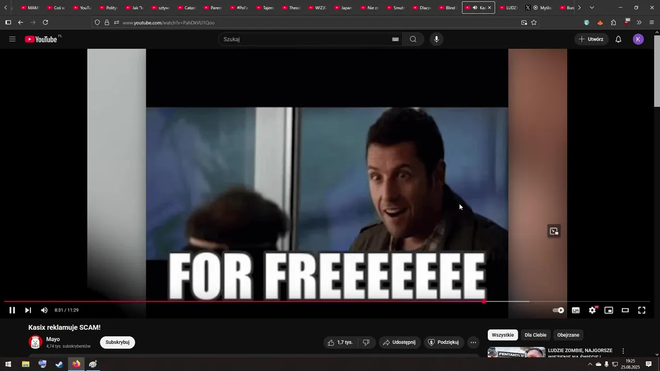Open site security lock info
Viewport: 660px width, 371px height.
pos(107,23)
